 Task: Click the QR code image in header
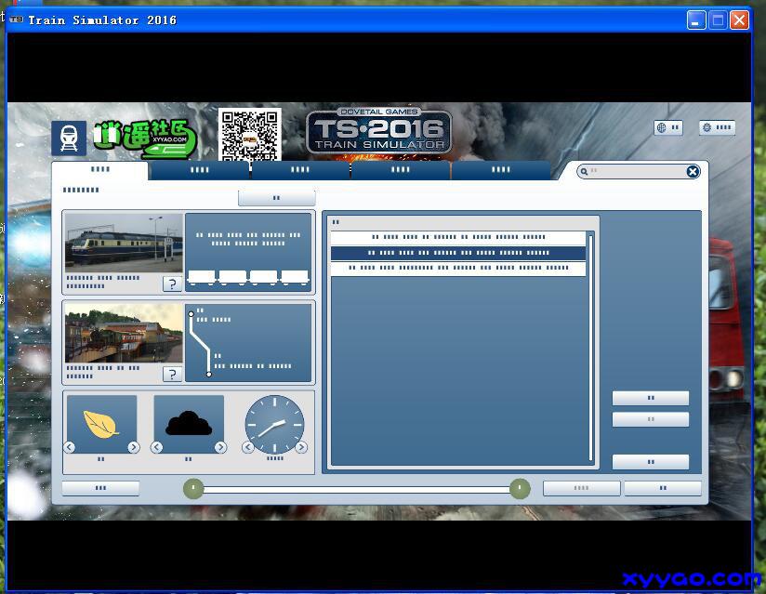tap(249, 136)
